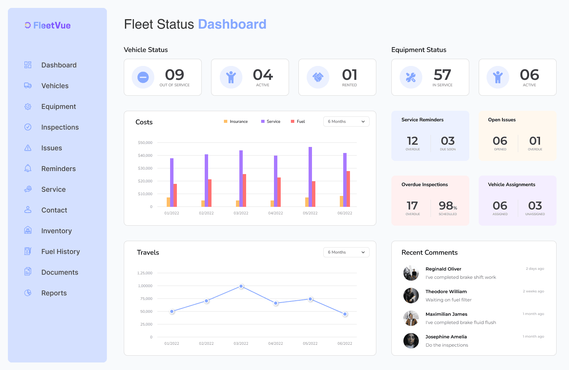Open the Dashboard menu item
This screenshot has width=569, height=370.
point(59,65)
